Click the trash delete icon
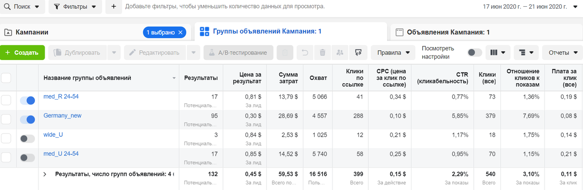583x190 pixels. tap(323, 52)
